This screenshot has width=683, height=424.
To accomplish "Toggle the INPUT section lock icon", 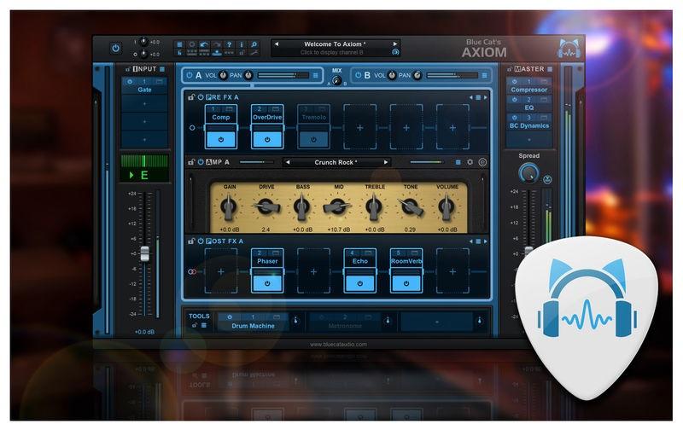I will coord(128,69).
